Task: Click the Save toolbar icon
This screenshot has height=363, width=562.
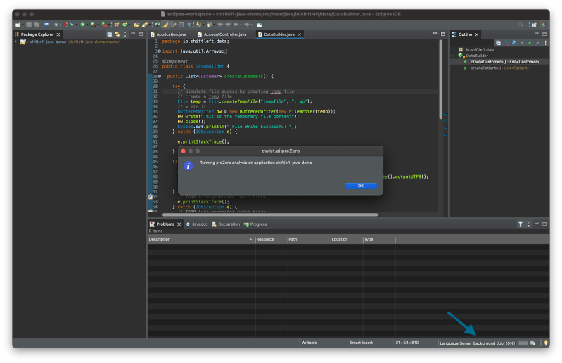Action: coord(29,25)
